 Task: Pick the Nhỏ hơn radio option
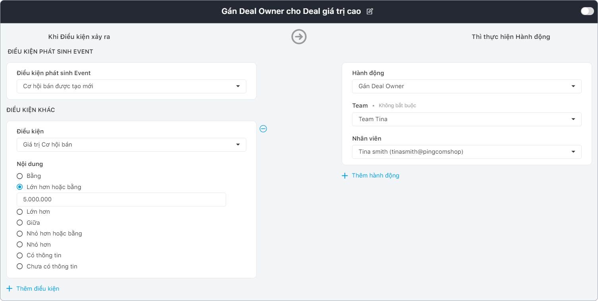[x=19, y=245]
